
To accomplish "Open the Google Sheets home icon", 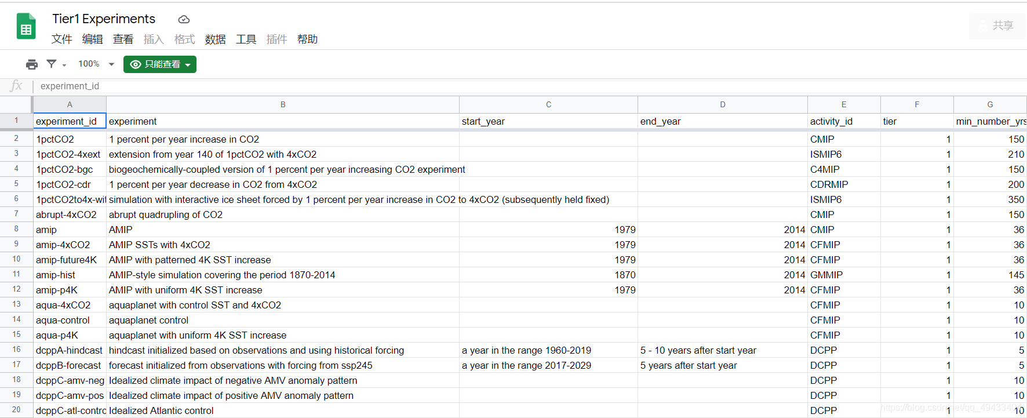I will coord(26,26).
